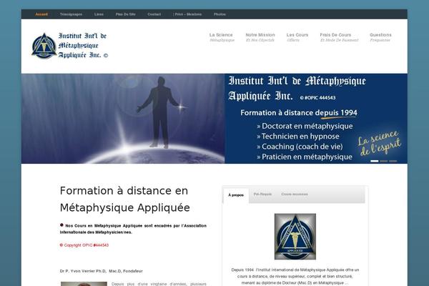This screenshot has height=286, width=429.
Task: Click the second slider indicator dash
Action: 383,161
